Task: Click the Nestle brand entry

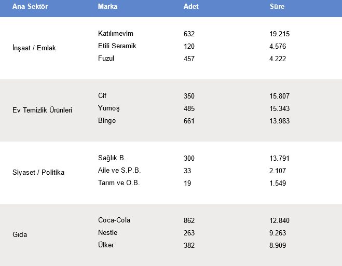Action: [107, 233]
